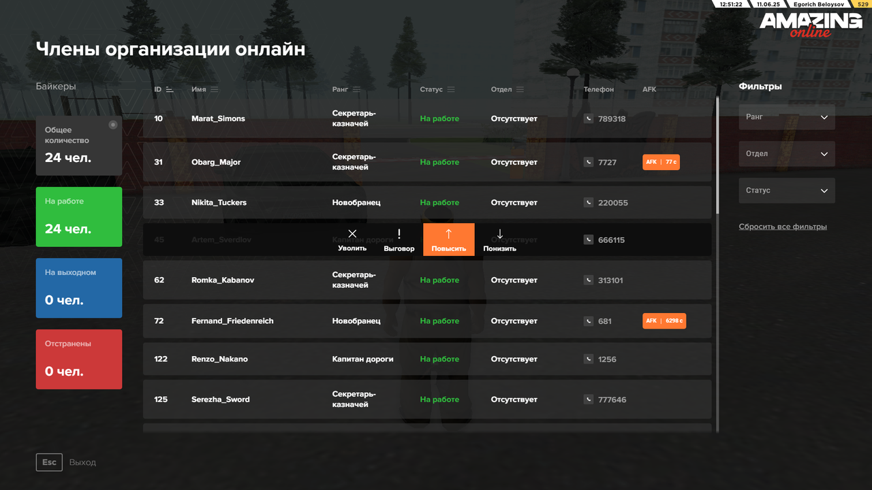Click phone icon next to 1256
Screen dimensions: 872x490
[x=589, y=359]
